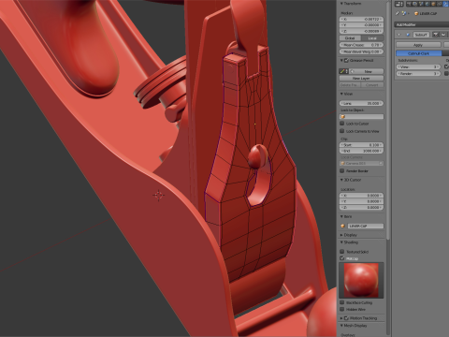Open the Render Layers tab icon
Viewport: 449px width, 337px height.
[x=414, y=4]
